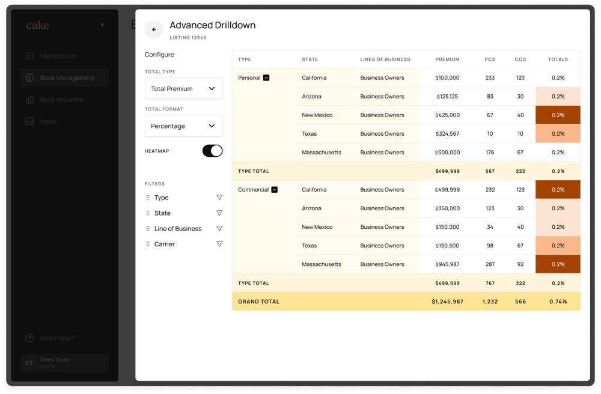Image resolution: width=601 pixels, height=394 pixels.
Task: Open the Total Format dropdown
Action: coord(183,126)
